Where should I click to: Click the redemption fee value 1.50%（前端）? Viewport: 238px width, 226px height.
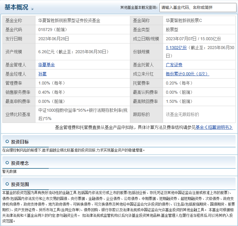click(179, 101)
